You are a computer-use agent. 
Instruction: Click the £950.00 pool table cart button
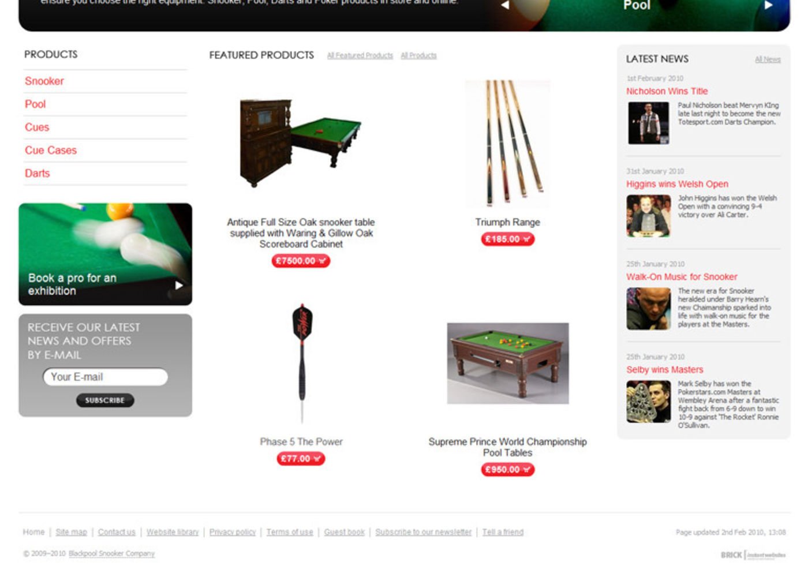coord(507,470)
